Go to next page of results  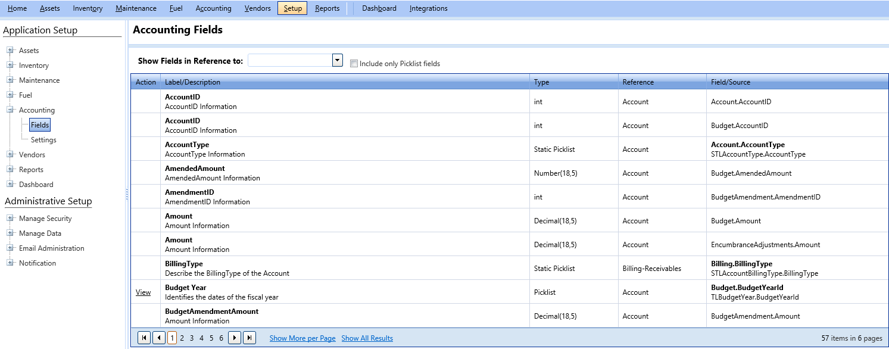click(235, 338)
